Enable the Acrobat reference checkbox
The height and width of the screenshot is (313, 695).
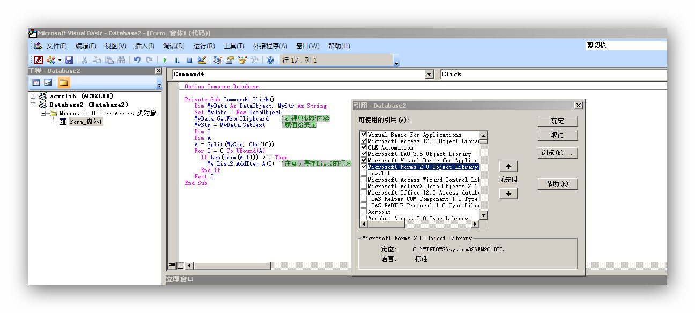point(364,212)
